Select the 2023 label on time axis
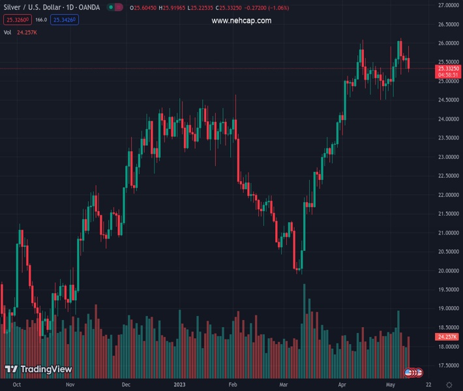Screen dimensions: 463x391 (x=180, y=384)
